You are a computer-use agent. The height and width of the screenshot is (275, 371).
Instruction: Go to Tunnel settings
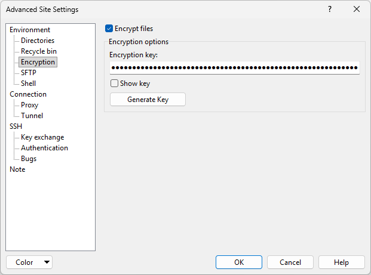[32, 116]
